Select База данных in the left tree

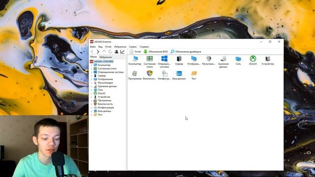pos(104,111)
